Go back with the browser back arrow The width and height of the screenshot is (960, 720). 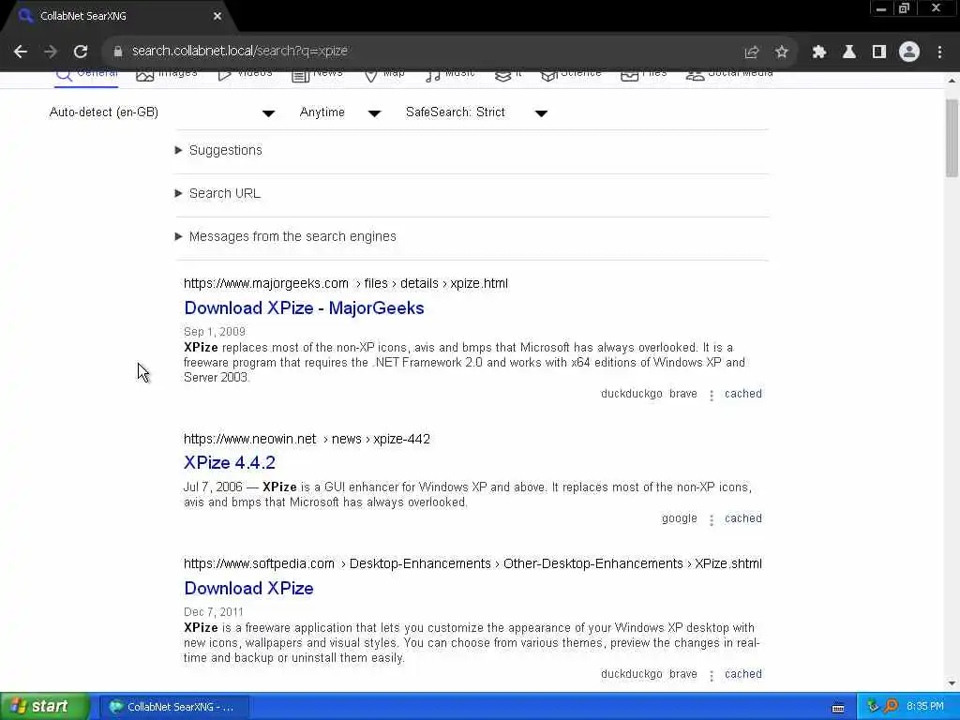[x=21, y=52]
